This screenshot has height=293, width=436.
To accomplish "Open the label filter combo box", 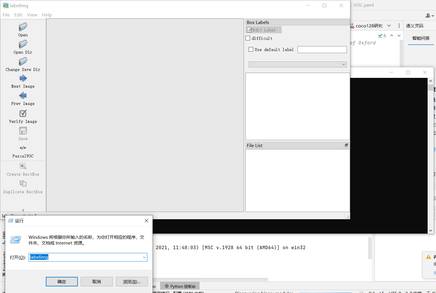I will tap(298, 64).
